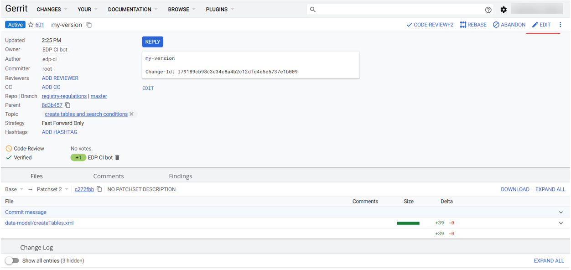Open the master branch link
The image size is (571, 270).
(99, 96)
